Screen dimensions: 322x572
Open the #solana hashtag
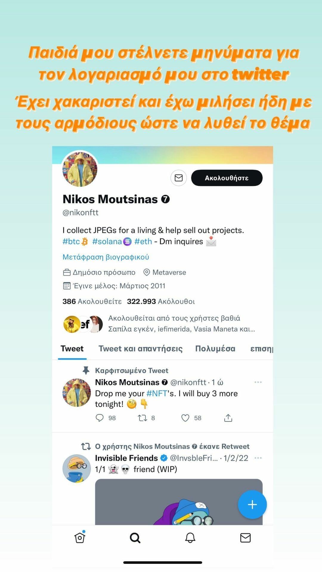107,241
